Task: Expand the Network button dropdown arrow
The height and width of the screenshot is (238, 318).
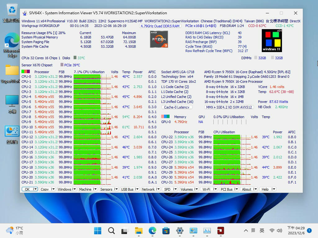Action: (158, 189)
